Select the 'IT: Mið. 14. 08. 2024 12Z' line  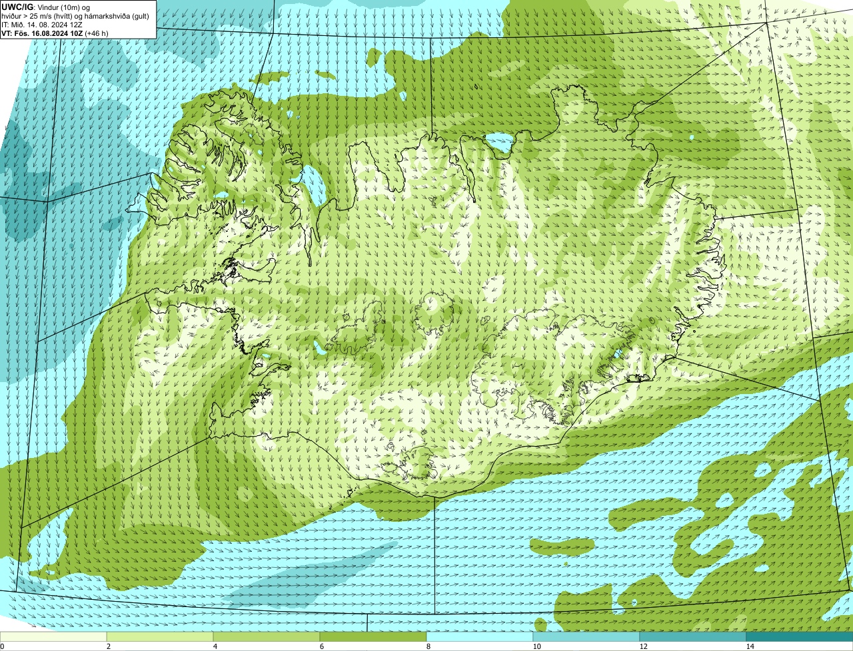pos(42,24)
